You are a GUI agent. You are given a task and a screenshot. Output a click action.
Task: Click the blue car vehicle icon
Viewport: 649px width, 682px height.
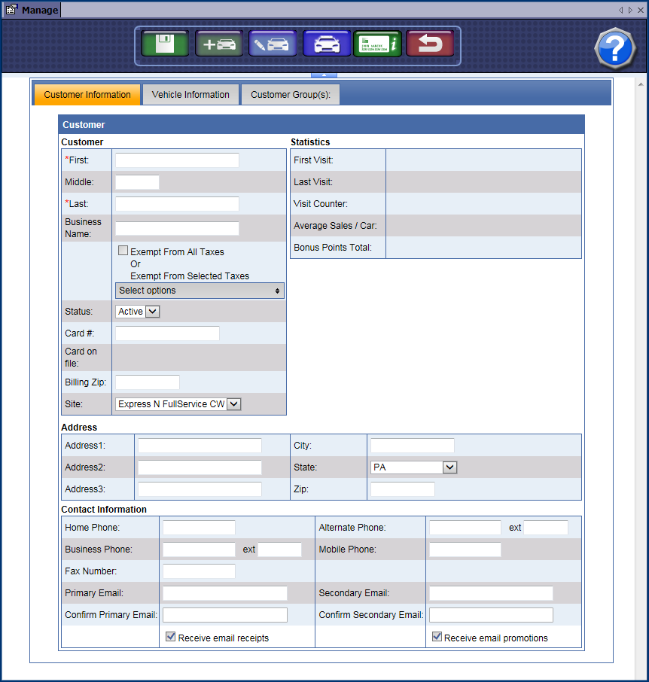pyautogui.click(x=326, y=44)
